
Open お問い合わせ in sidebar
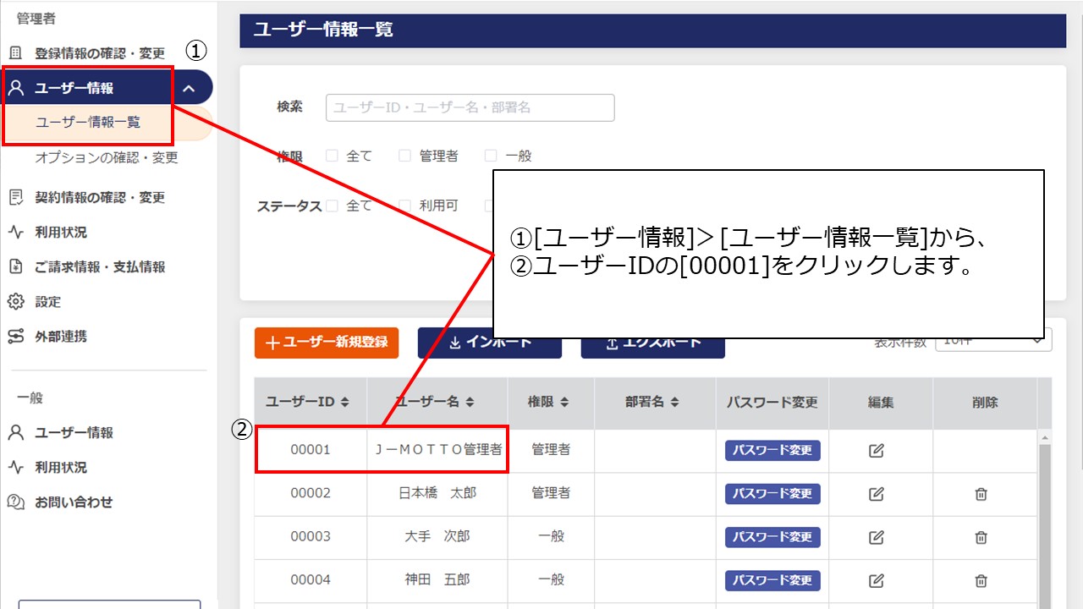(73, 502)
